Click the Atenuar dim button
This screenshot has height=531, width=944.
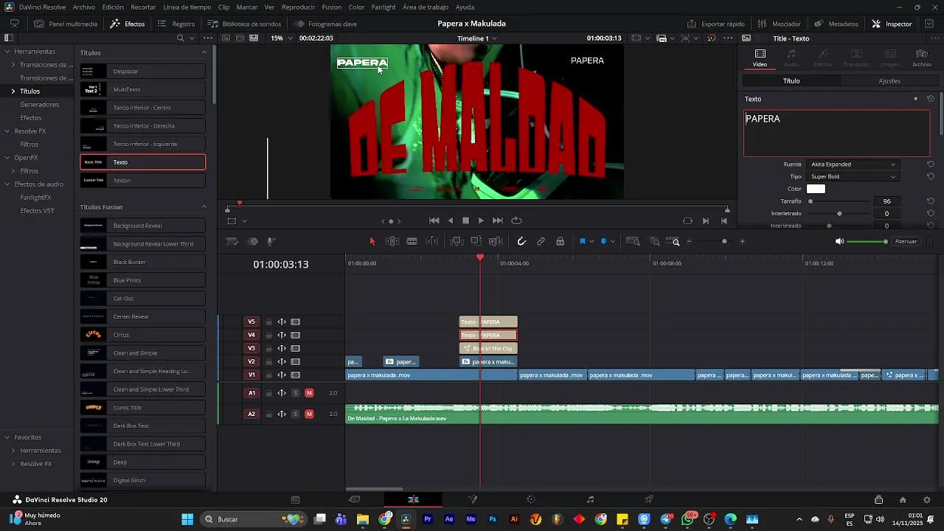click(x=906, y=241)
